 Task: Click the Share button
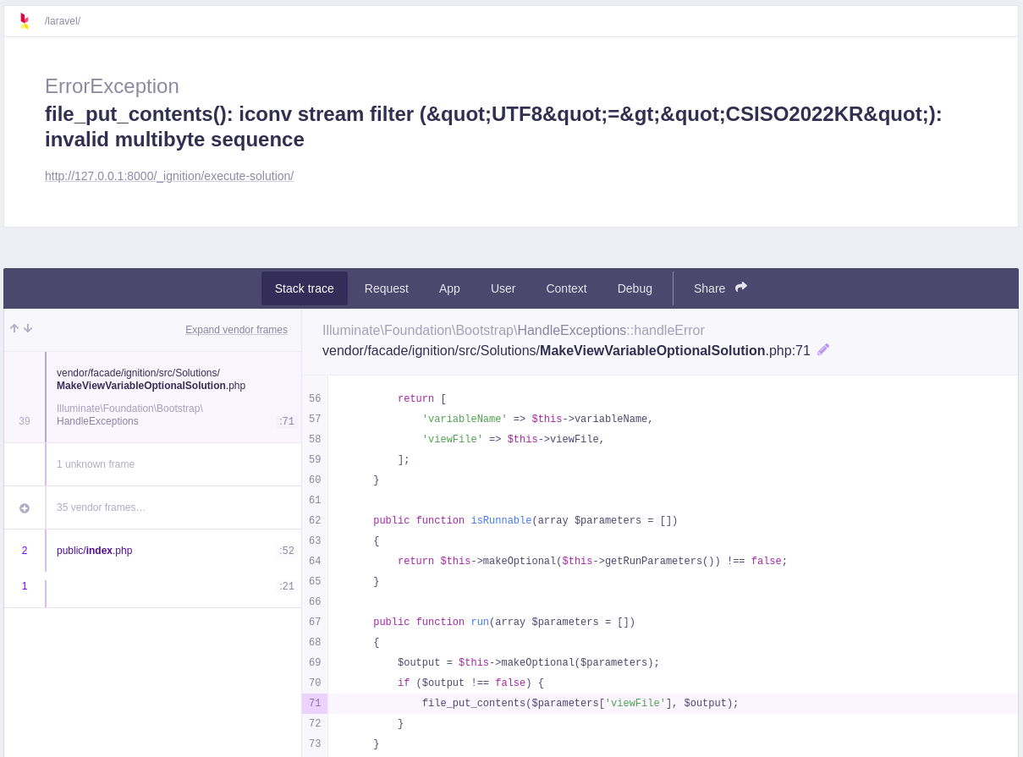coord(720,288)
